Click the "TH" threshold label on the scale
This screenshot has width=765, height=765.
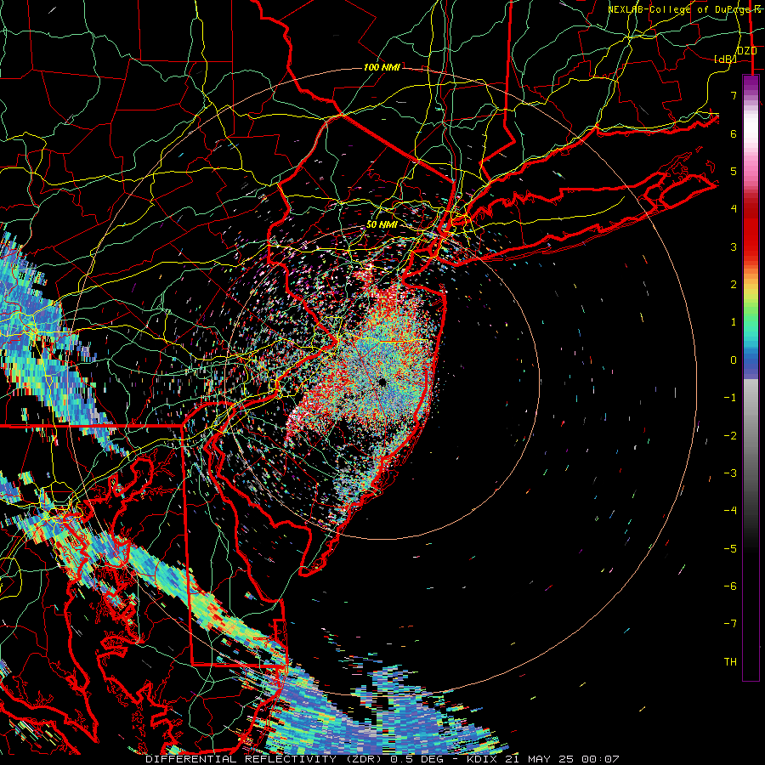click(730, 662)
